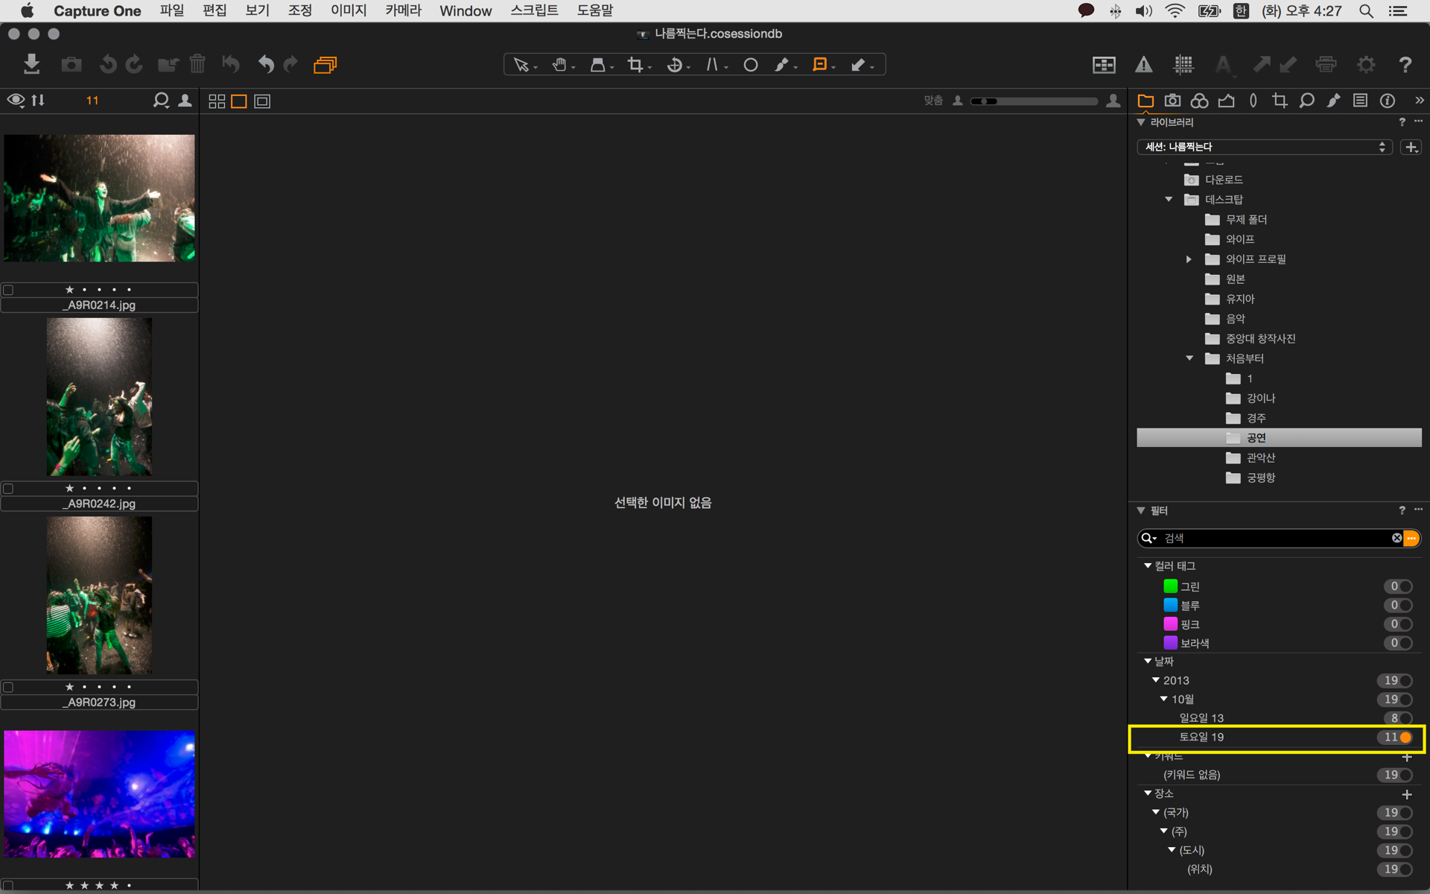Open the 조정 menu

[300, 10]
